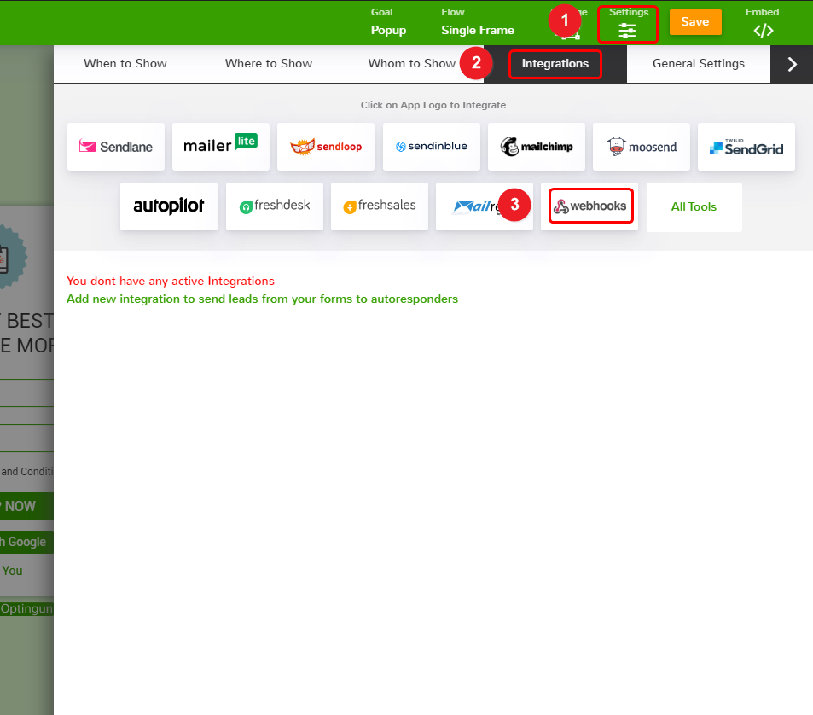Click 'You dont have any active Integrations' message
The image size is (813, 715).
click(171, 281)
